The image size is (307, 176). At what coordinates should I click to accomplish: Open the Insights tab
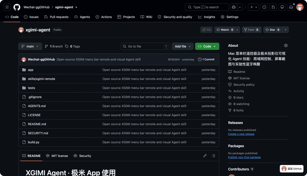point(207,17)
